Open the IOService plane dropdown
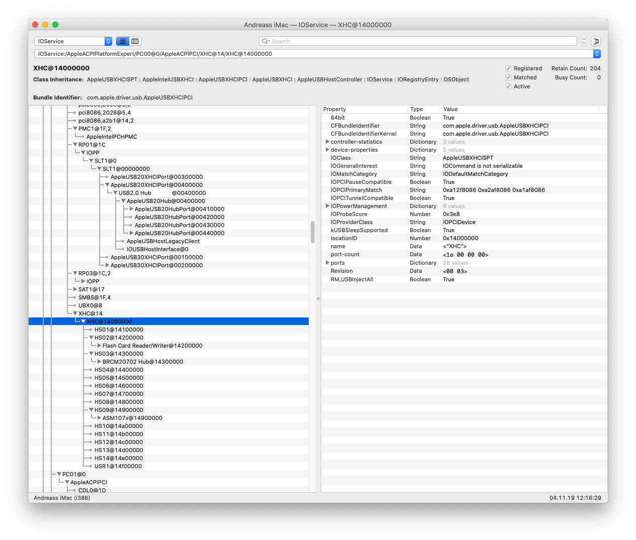This screenshot has width=636, height=540. click(73, 41)
